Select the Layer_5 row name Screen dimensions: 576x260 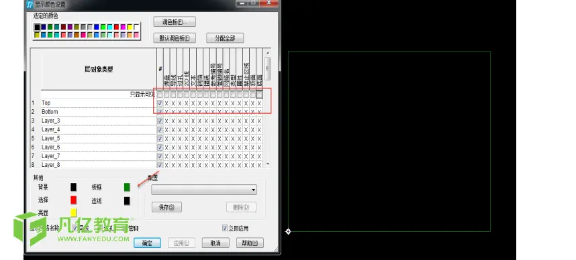pos(51,138)
